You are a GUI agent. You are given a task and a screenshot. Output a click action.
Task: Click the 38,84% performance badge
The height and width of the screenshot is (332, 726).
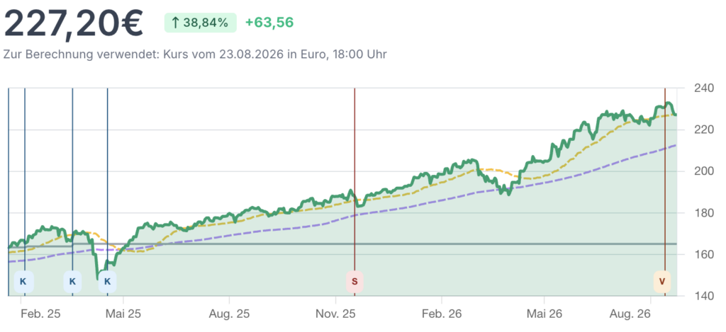coord(201,23)
